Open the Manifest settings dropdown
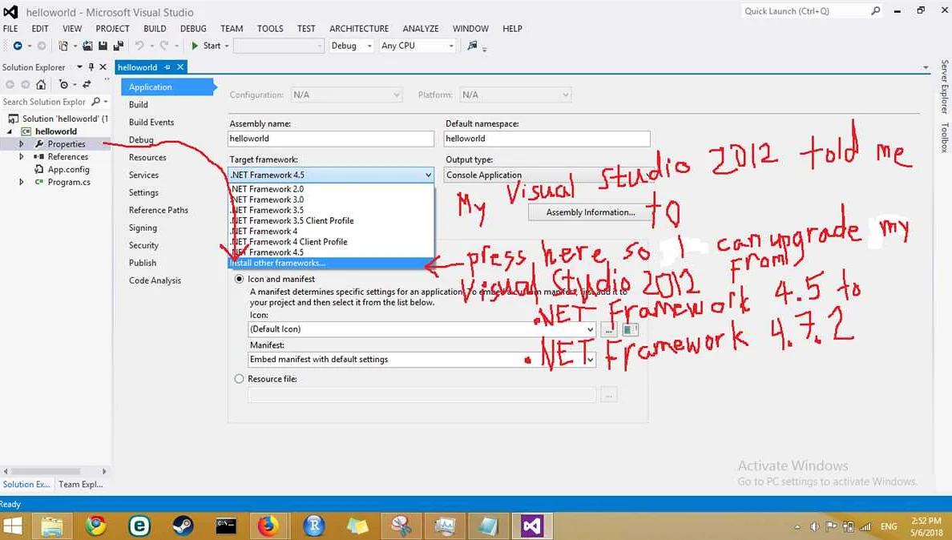This screenshot has height=540, width=952. (x=422, y=359)
